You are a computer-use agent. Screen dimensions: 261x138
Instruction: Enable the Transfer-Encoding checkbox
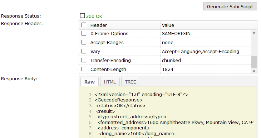[x=84, y=60]
